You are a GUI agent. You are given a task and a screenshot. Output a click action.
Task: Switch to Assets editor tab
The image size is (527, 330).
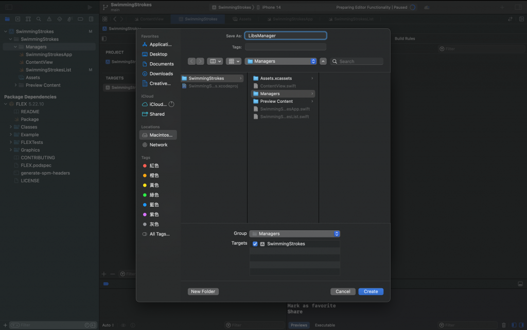tap(242, 19)
